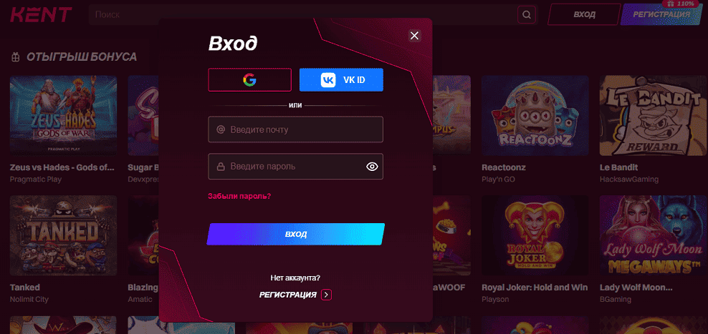Click the Поиск search field
The height and width of the screenshot is (334, 708).
click(x=303, y=14)
